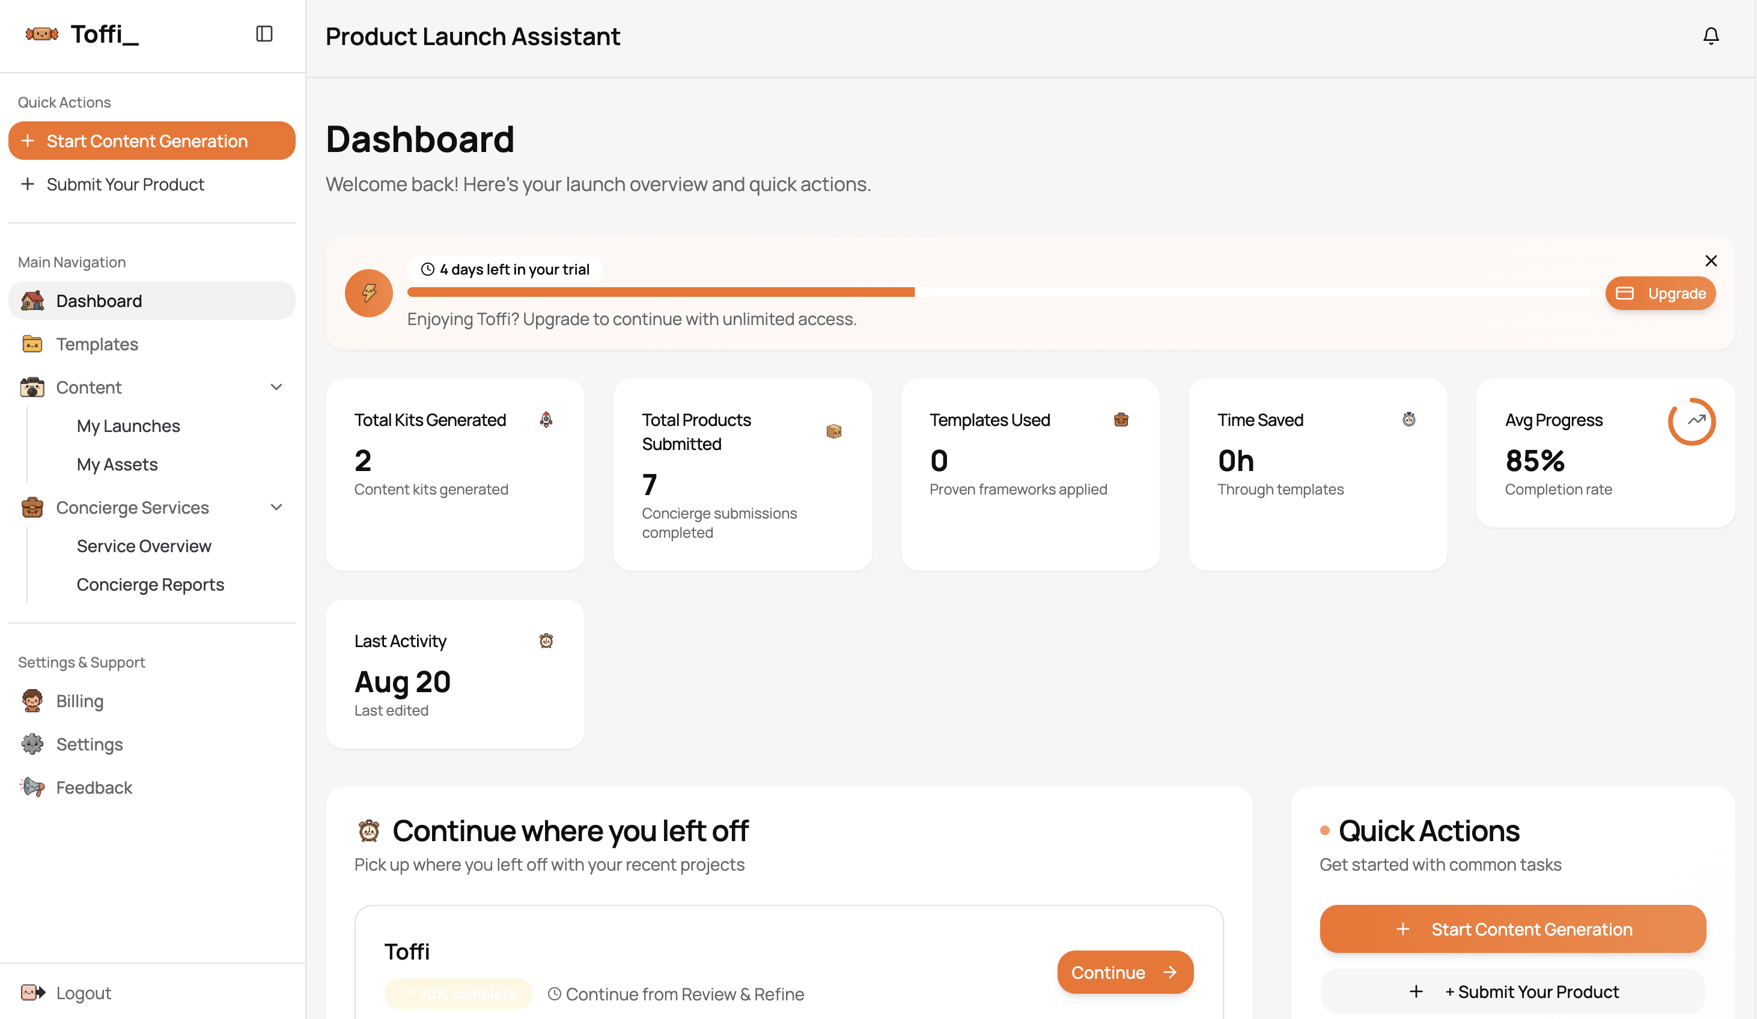Click the stopwatch icon on Time Saved card

(x=1409, y=419)
